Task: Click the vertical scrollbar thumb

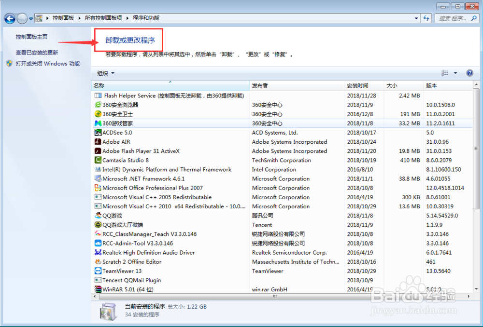Action: 476,149
